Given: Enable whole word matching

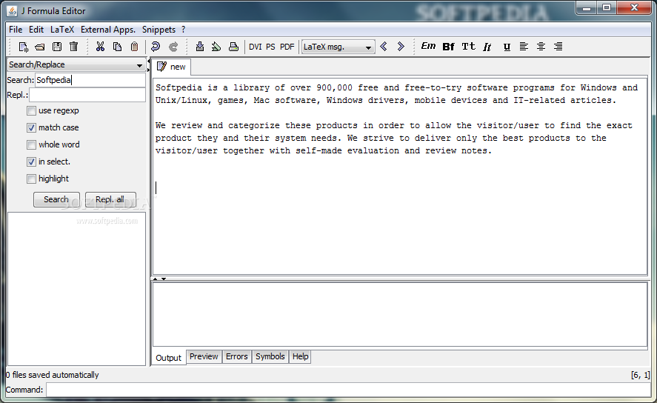Looking at the screenshot, I should pyautogui.click(x=31, y=145).
